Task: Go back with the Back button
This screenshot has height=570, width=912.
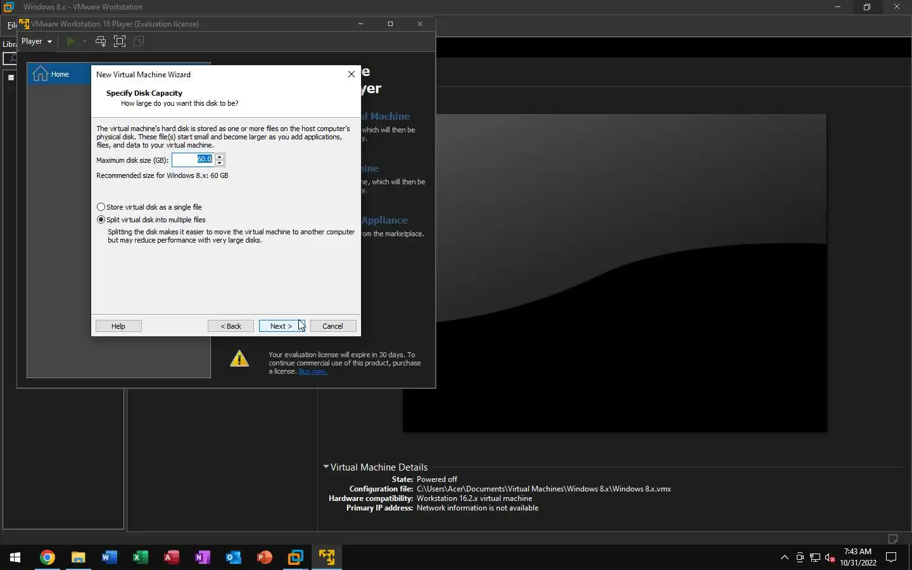Action: point(231,326)
